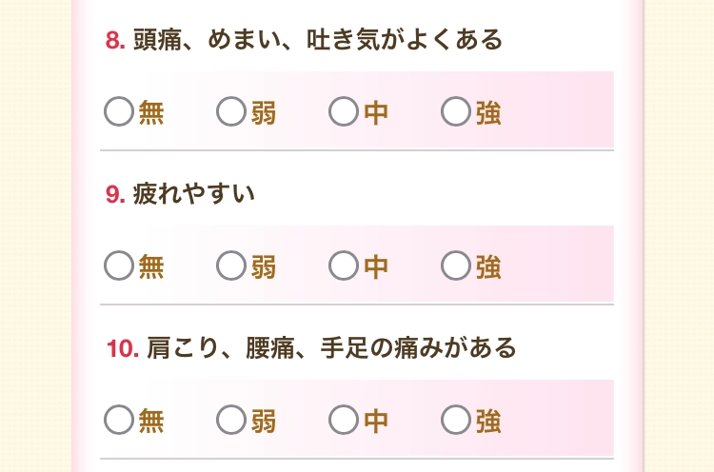Choose 中 radio for question 9 疲れやすい

(343, 266)
